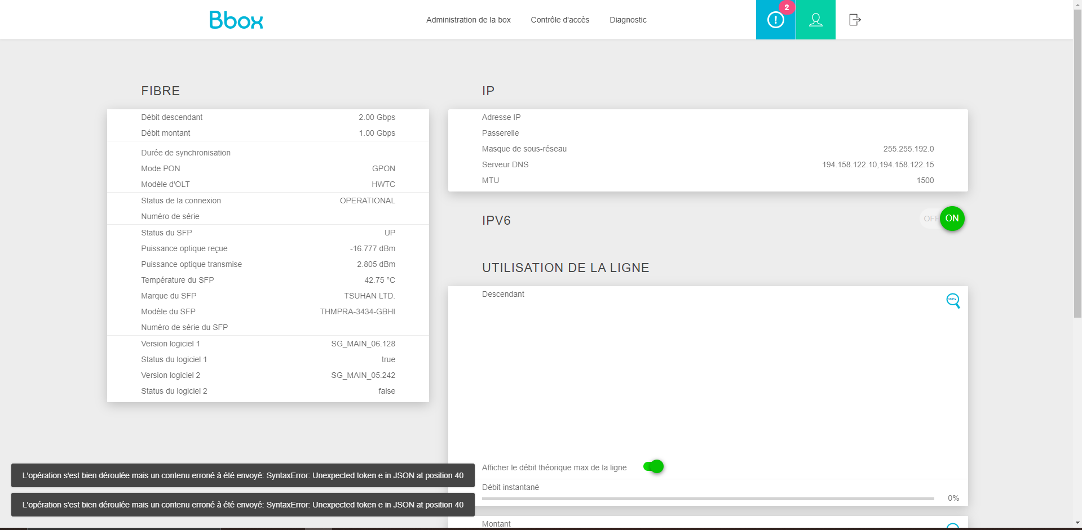Select the SG_MAIN_05.242 version value
1082x530 pixels.
(363, 375)
